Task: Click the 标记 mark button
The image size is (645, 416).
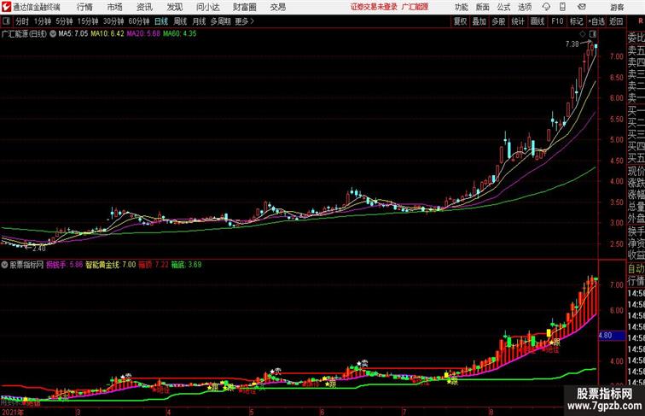Action: pos(576,21)
